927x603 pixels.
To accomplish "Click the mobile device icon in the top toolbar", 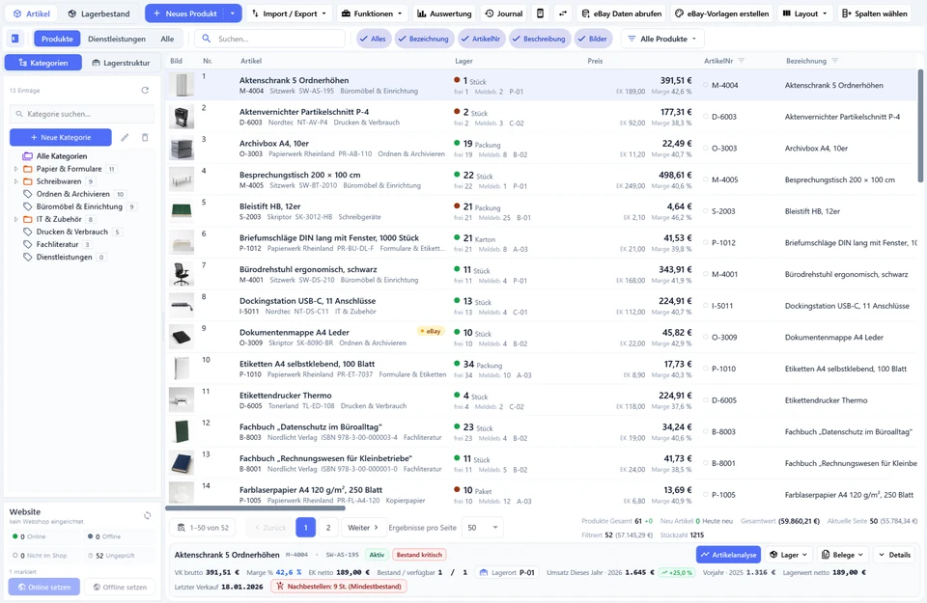I will 541,14.
